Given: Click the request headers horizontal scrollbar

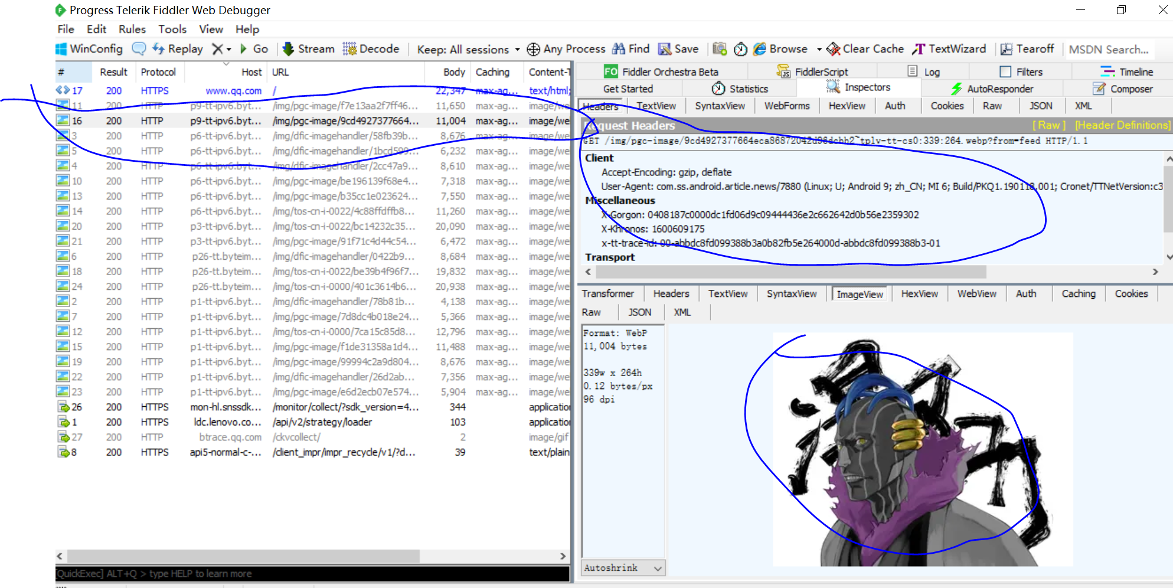Looking at the screenshot, I should coord(791,272).
